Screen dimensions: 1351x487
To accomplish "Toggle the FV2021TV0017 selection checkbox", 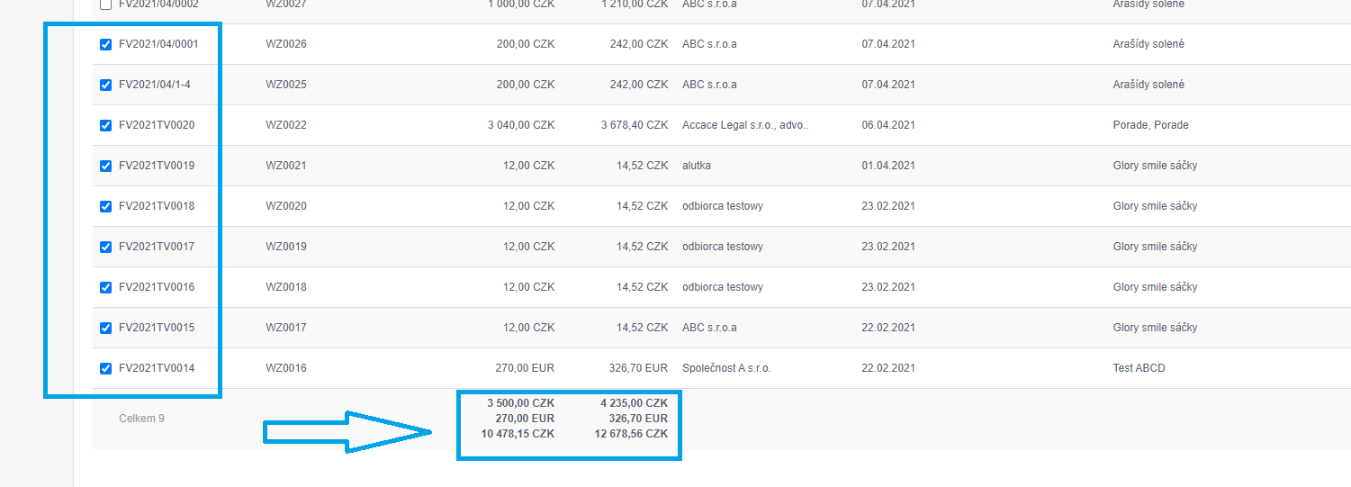I will pyautogui.click(x=106, y=248).
